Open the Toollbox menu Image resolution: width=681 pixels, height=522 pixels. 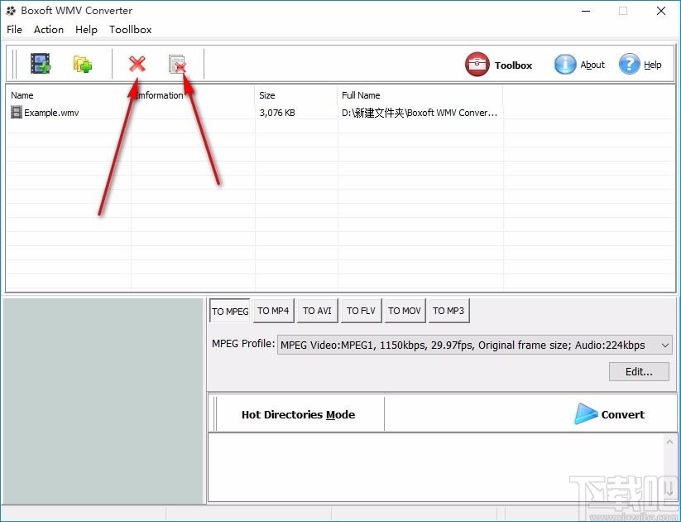[130, 30]
